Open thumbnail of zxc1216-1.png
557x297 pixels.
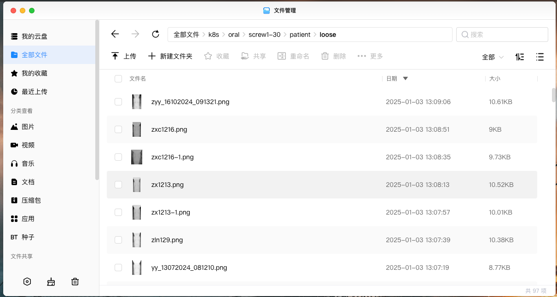(x=136, y=157)
